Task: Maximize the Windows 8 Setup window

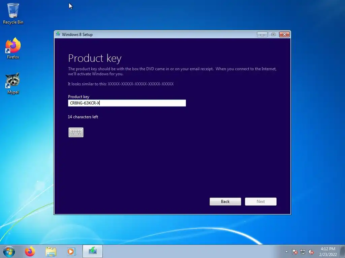Action: coord(273,35)
